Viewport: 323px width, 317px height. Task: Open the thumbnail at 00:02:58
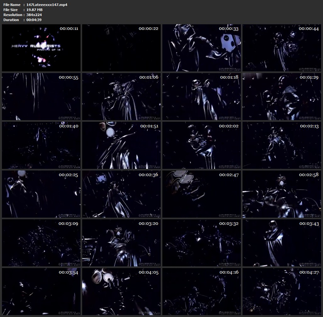(281, 194)
